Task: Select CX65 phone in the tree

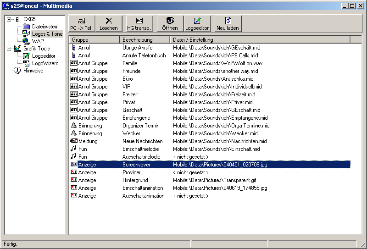Action: [29, 19]
